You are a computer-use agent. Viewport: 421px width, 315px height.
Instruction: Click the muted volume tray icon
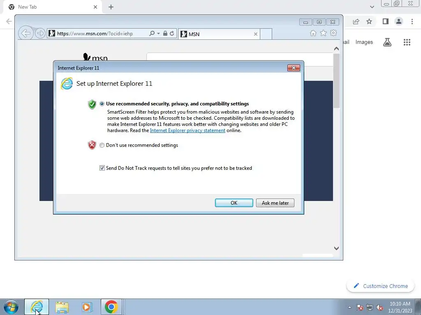coord(379,307)
